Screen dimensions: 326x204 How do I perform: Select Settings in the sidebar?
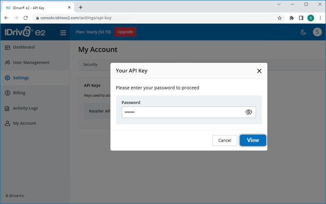point(21,78)
